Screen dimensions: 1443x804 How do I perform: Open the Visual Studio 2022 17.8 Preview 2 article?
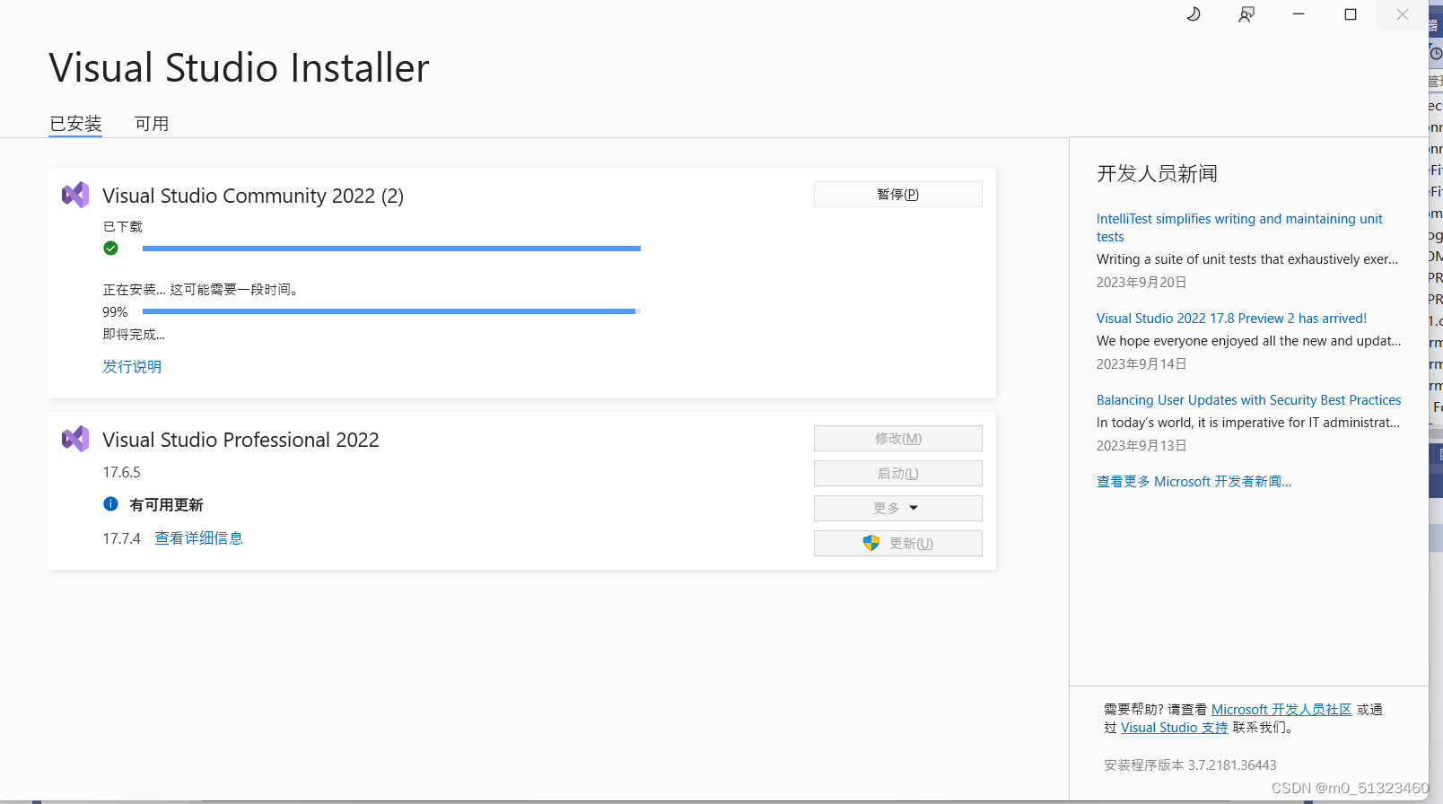pos(1231,319)
